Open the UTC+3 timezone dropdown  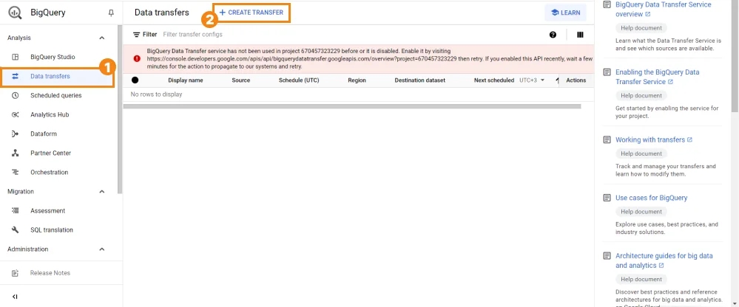[532, 80]
